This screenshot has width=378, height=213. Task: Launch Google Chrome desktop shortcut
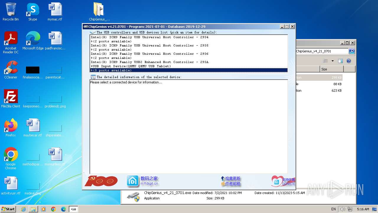(11, 159)
